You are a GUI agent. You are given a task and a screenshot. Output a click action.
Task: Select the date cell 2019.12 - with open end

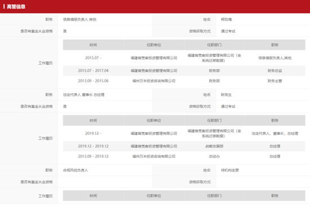pos(93,133)
